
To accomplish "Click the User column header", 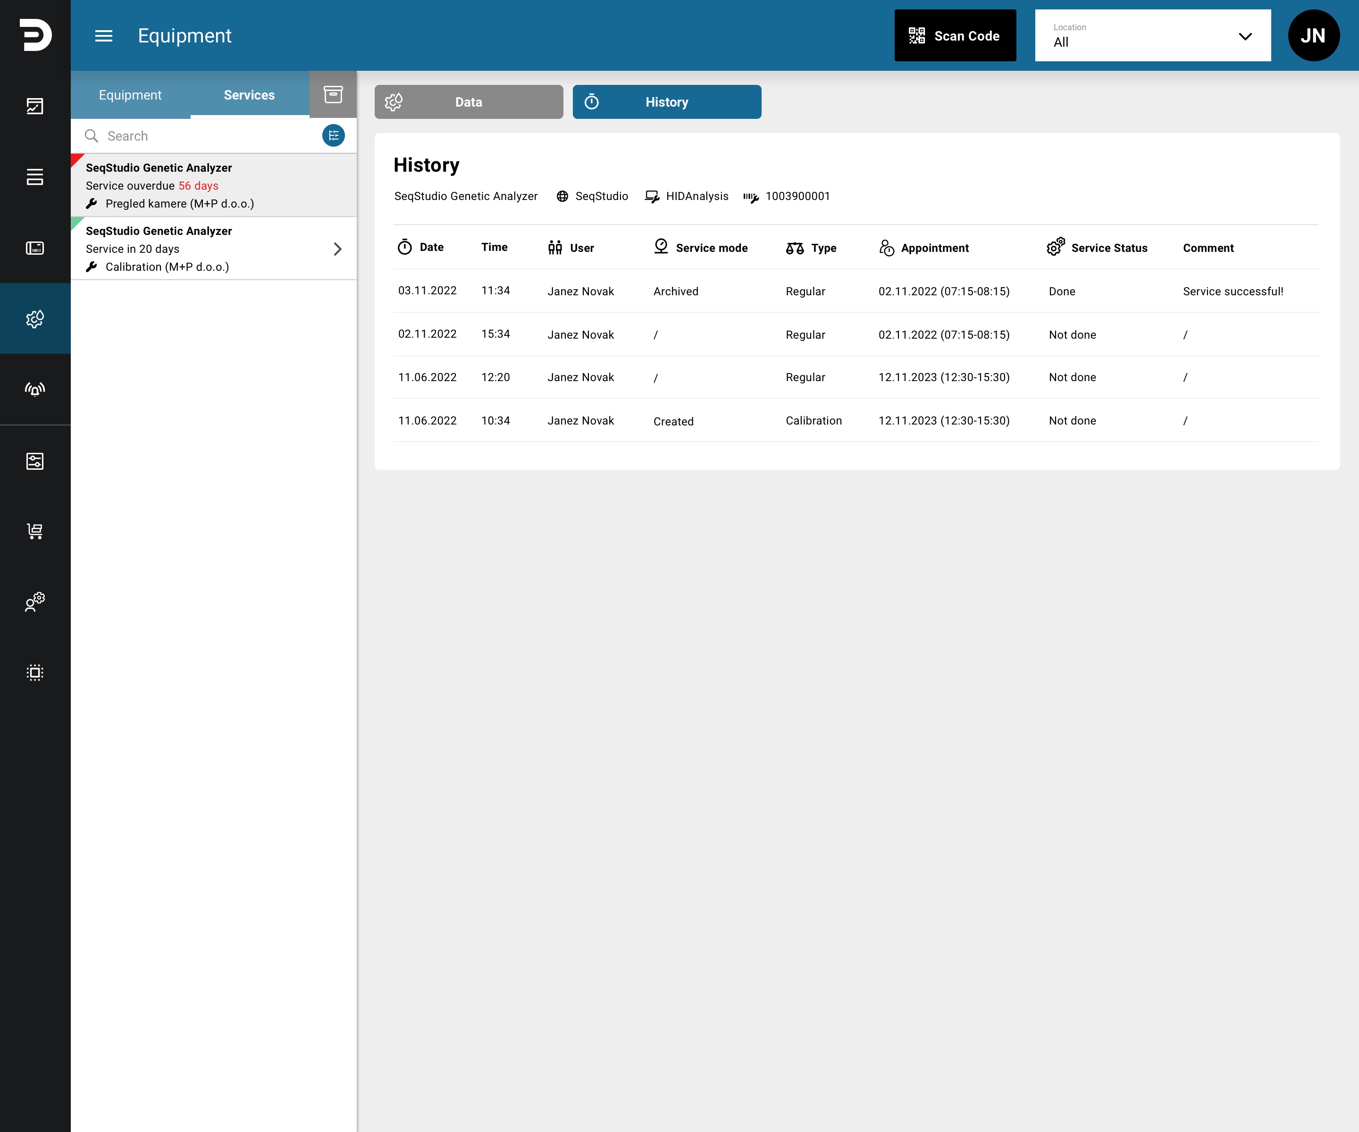I will [571, 248].
